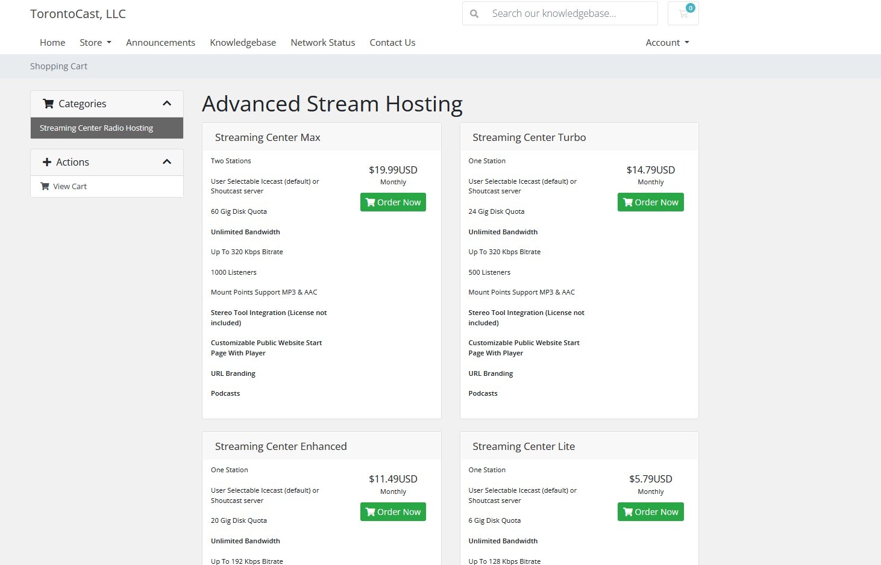
Task: Focus the knowledgebase search field
Action: click(x=571, y=13)
